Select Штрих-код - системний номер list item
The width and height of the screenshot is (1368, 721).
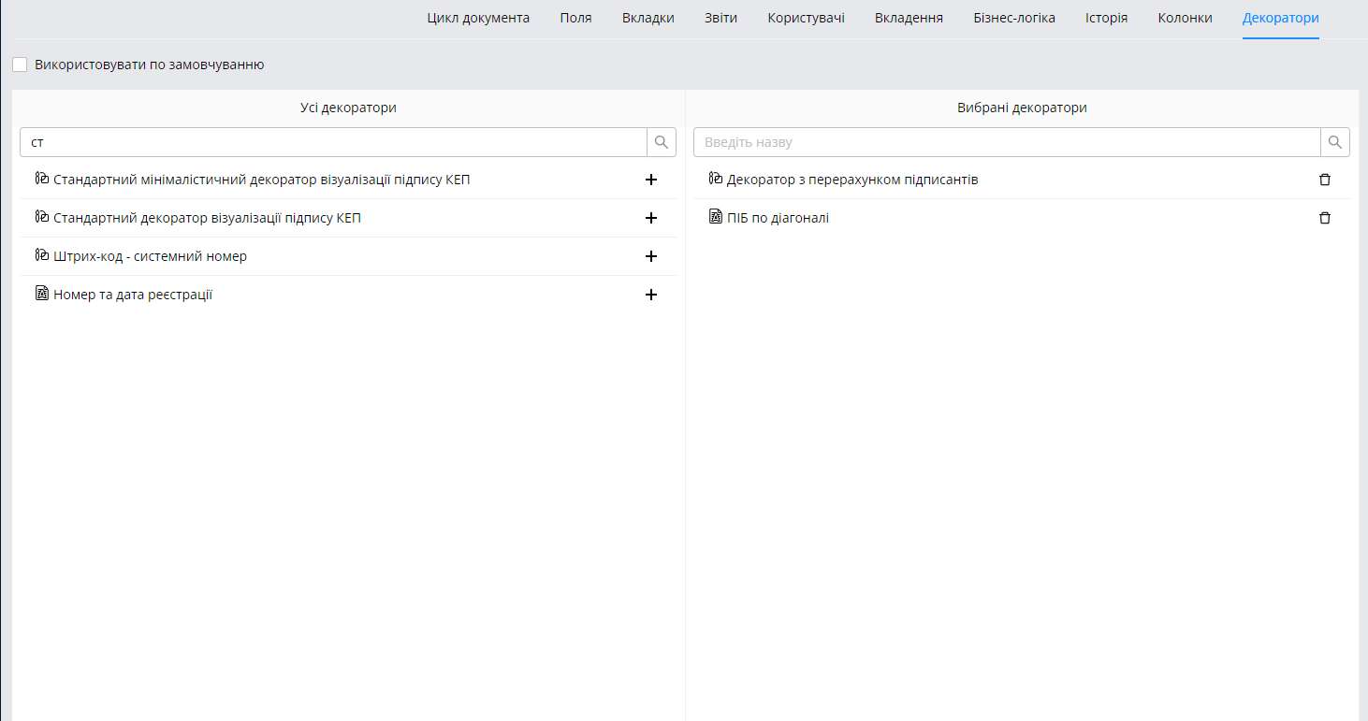pyautogui.click(x=348, y=256)
